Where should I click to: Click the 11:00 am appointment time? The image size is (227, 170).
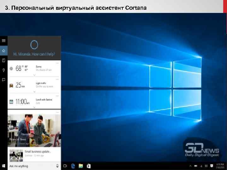coord(22,102)
